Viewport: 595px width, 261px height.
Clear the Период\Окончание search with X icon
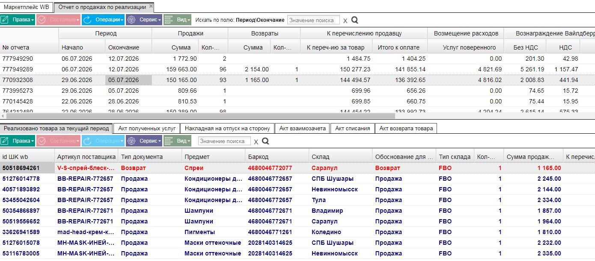345,21
